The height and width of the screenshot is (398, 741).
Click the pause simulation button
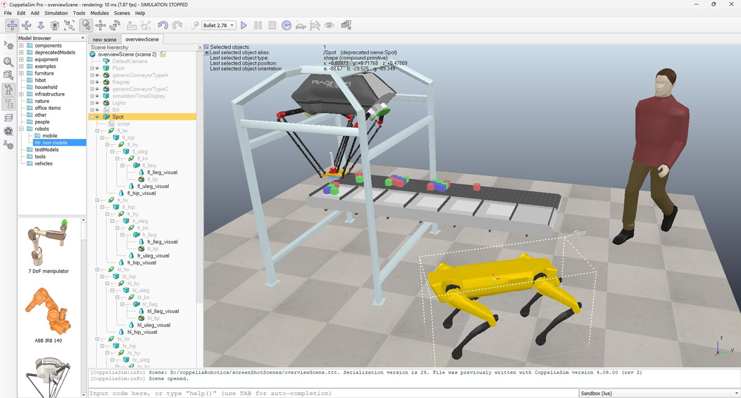pyautogui.click(x=258, y=25)
